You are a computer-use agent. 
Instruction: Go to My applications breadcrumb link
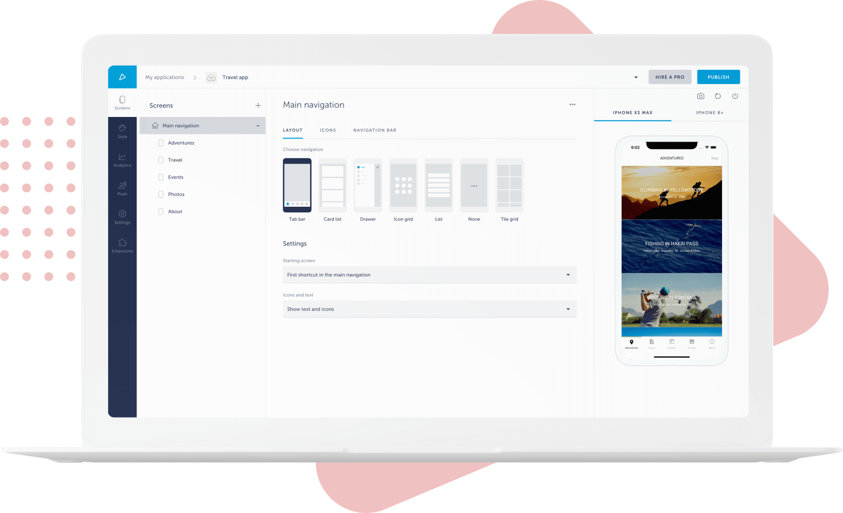[165, 77]
